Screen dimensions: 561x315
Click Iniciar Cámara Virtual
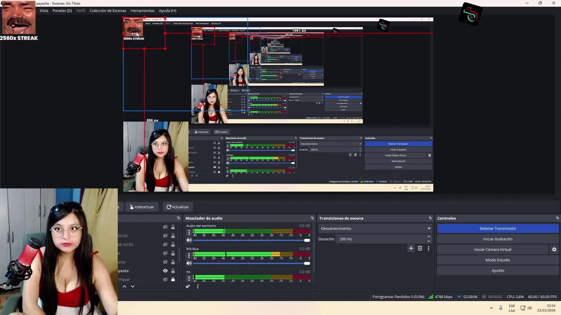point(493,249)
